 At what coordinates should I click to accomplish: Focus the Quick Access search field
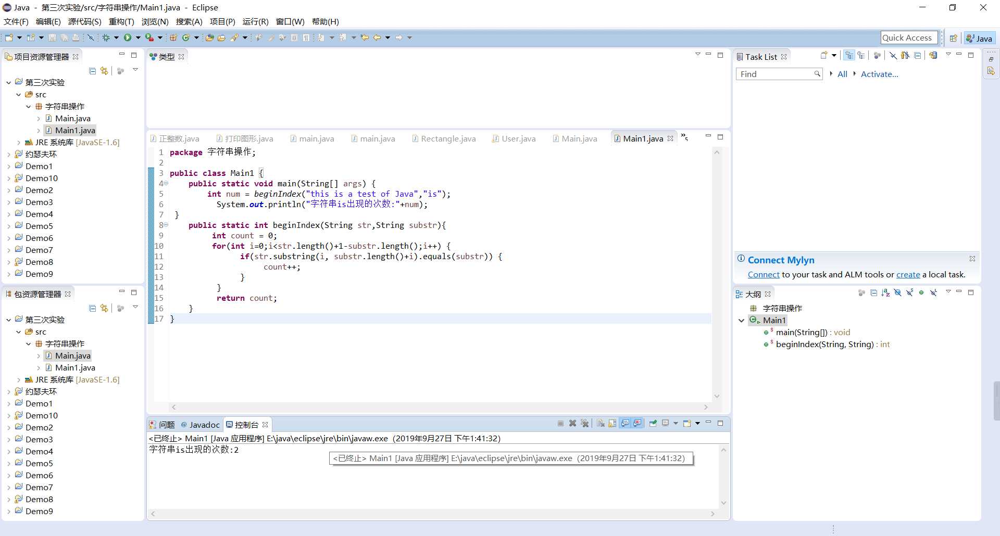pyautogui.click(x=909, y=37)
